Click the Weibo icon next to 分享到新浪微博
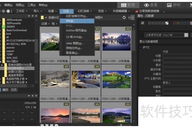This screenshot has width=192, height=128. point(137,11)
